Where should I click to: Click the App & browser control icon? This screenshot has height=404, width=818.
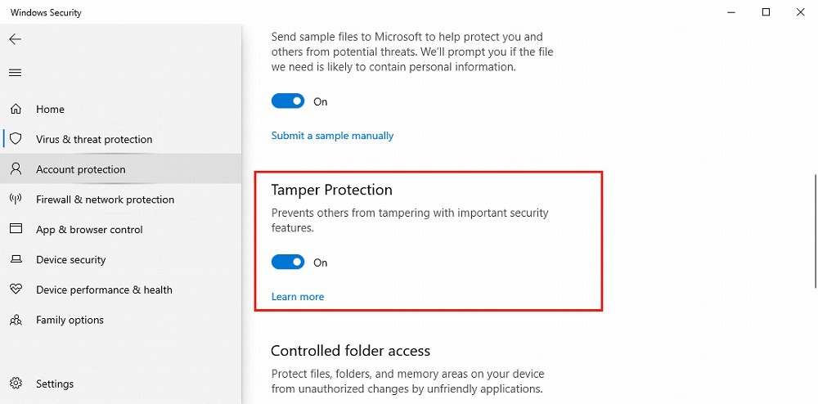(x=16, y=230)
